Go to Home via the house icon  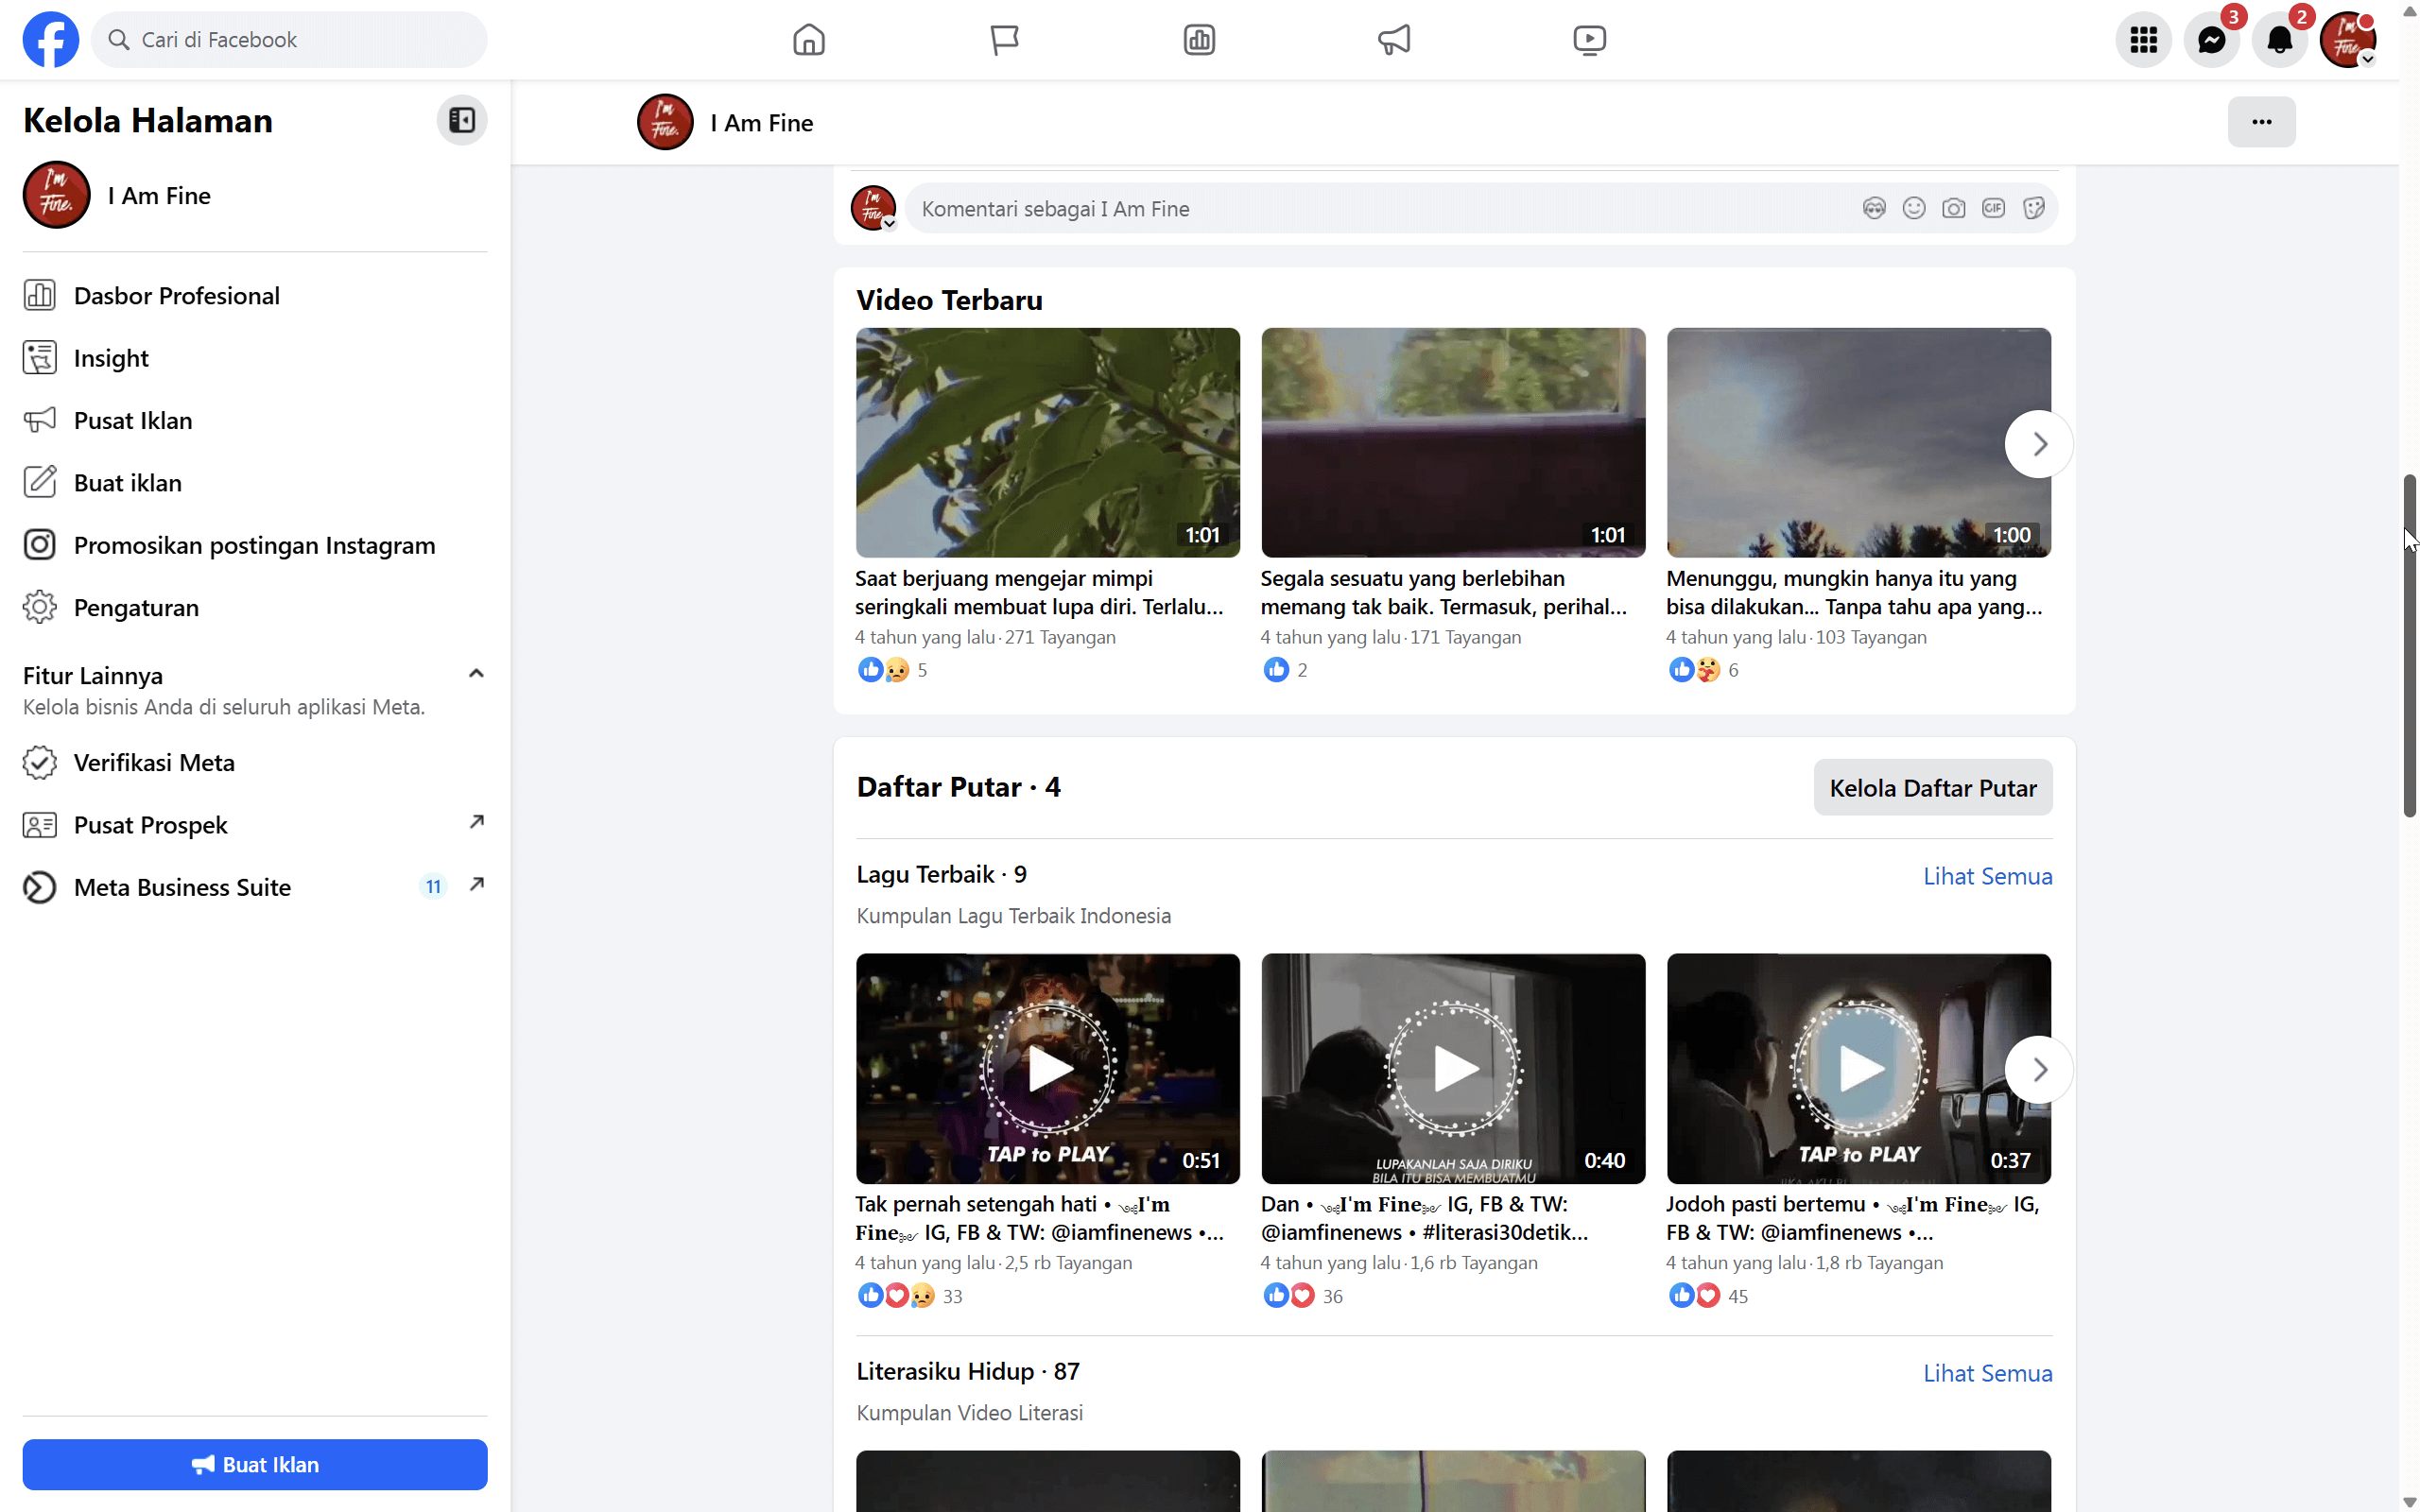pos(808,39)
